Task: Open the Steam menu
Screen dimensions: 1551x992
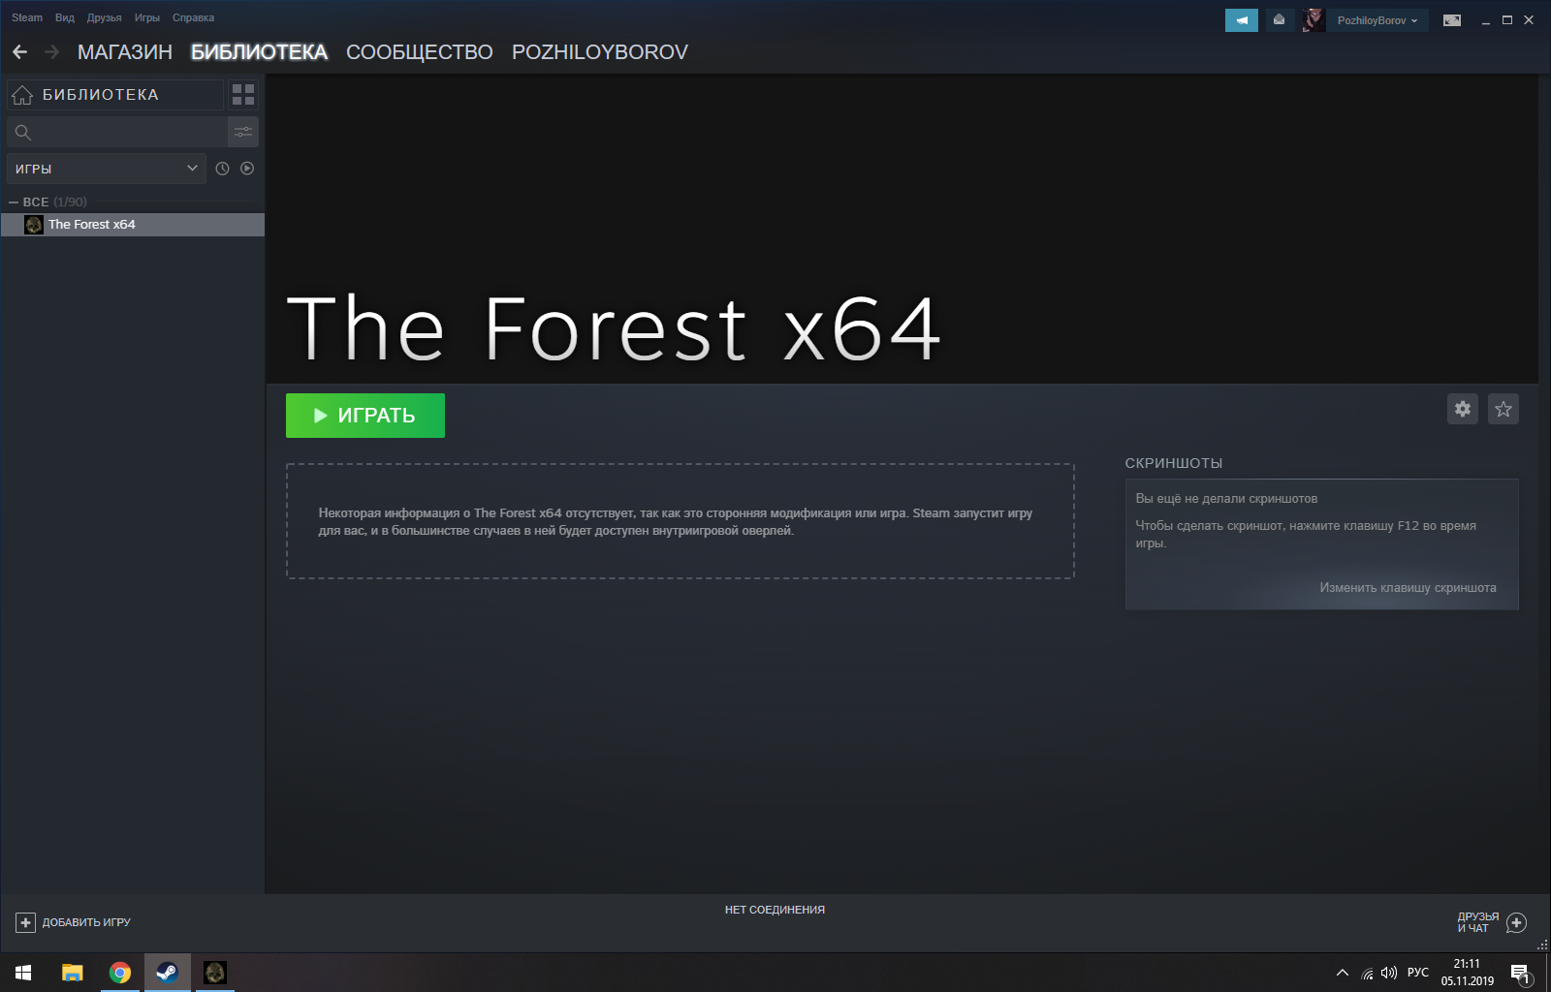Action: click(27, 17)
